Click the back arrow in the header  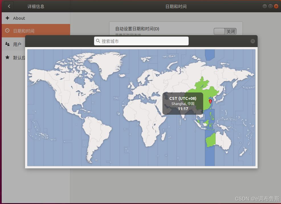click(x=9, y=7)
